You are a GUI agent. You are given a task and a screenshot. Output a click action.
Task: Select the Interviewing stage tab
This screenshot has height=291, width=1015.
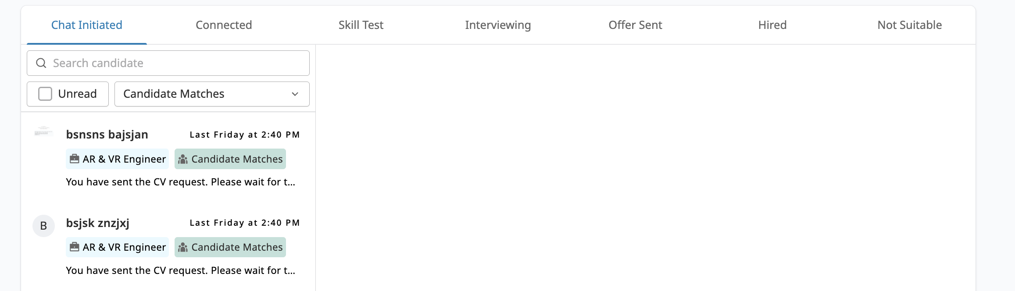pyautogui.click(x=498, y=25)
